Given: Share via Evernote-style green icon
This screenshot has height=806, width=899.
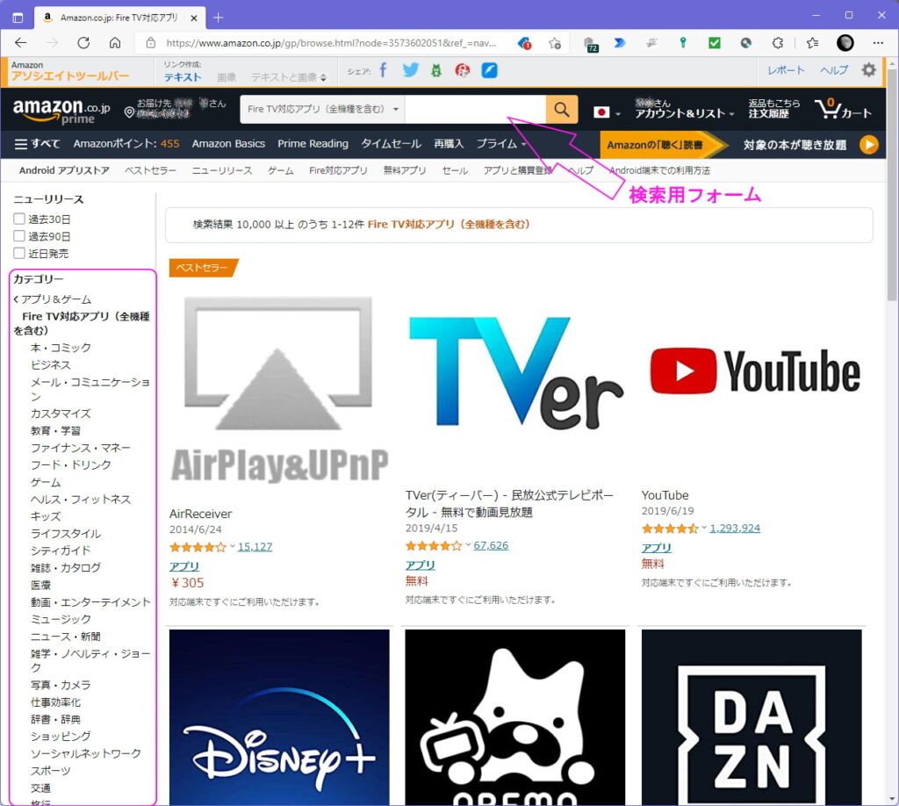Looking at the screenshot, I should (x=436, y=70).
